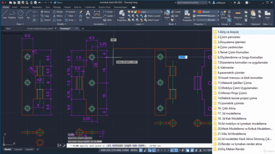Screen dimensions: 275x154
Task: Open the Parametric ribbon tab
Action: 37,7
